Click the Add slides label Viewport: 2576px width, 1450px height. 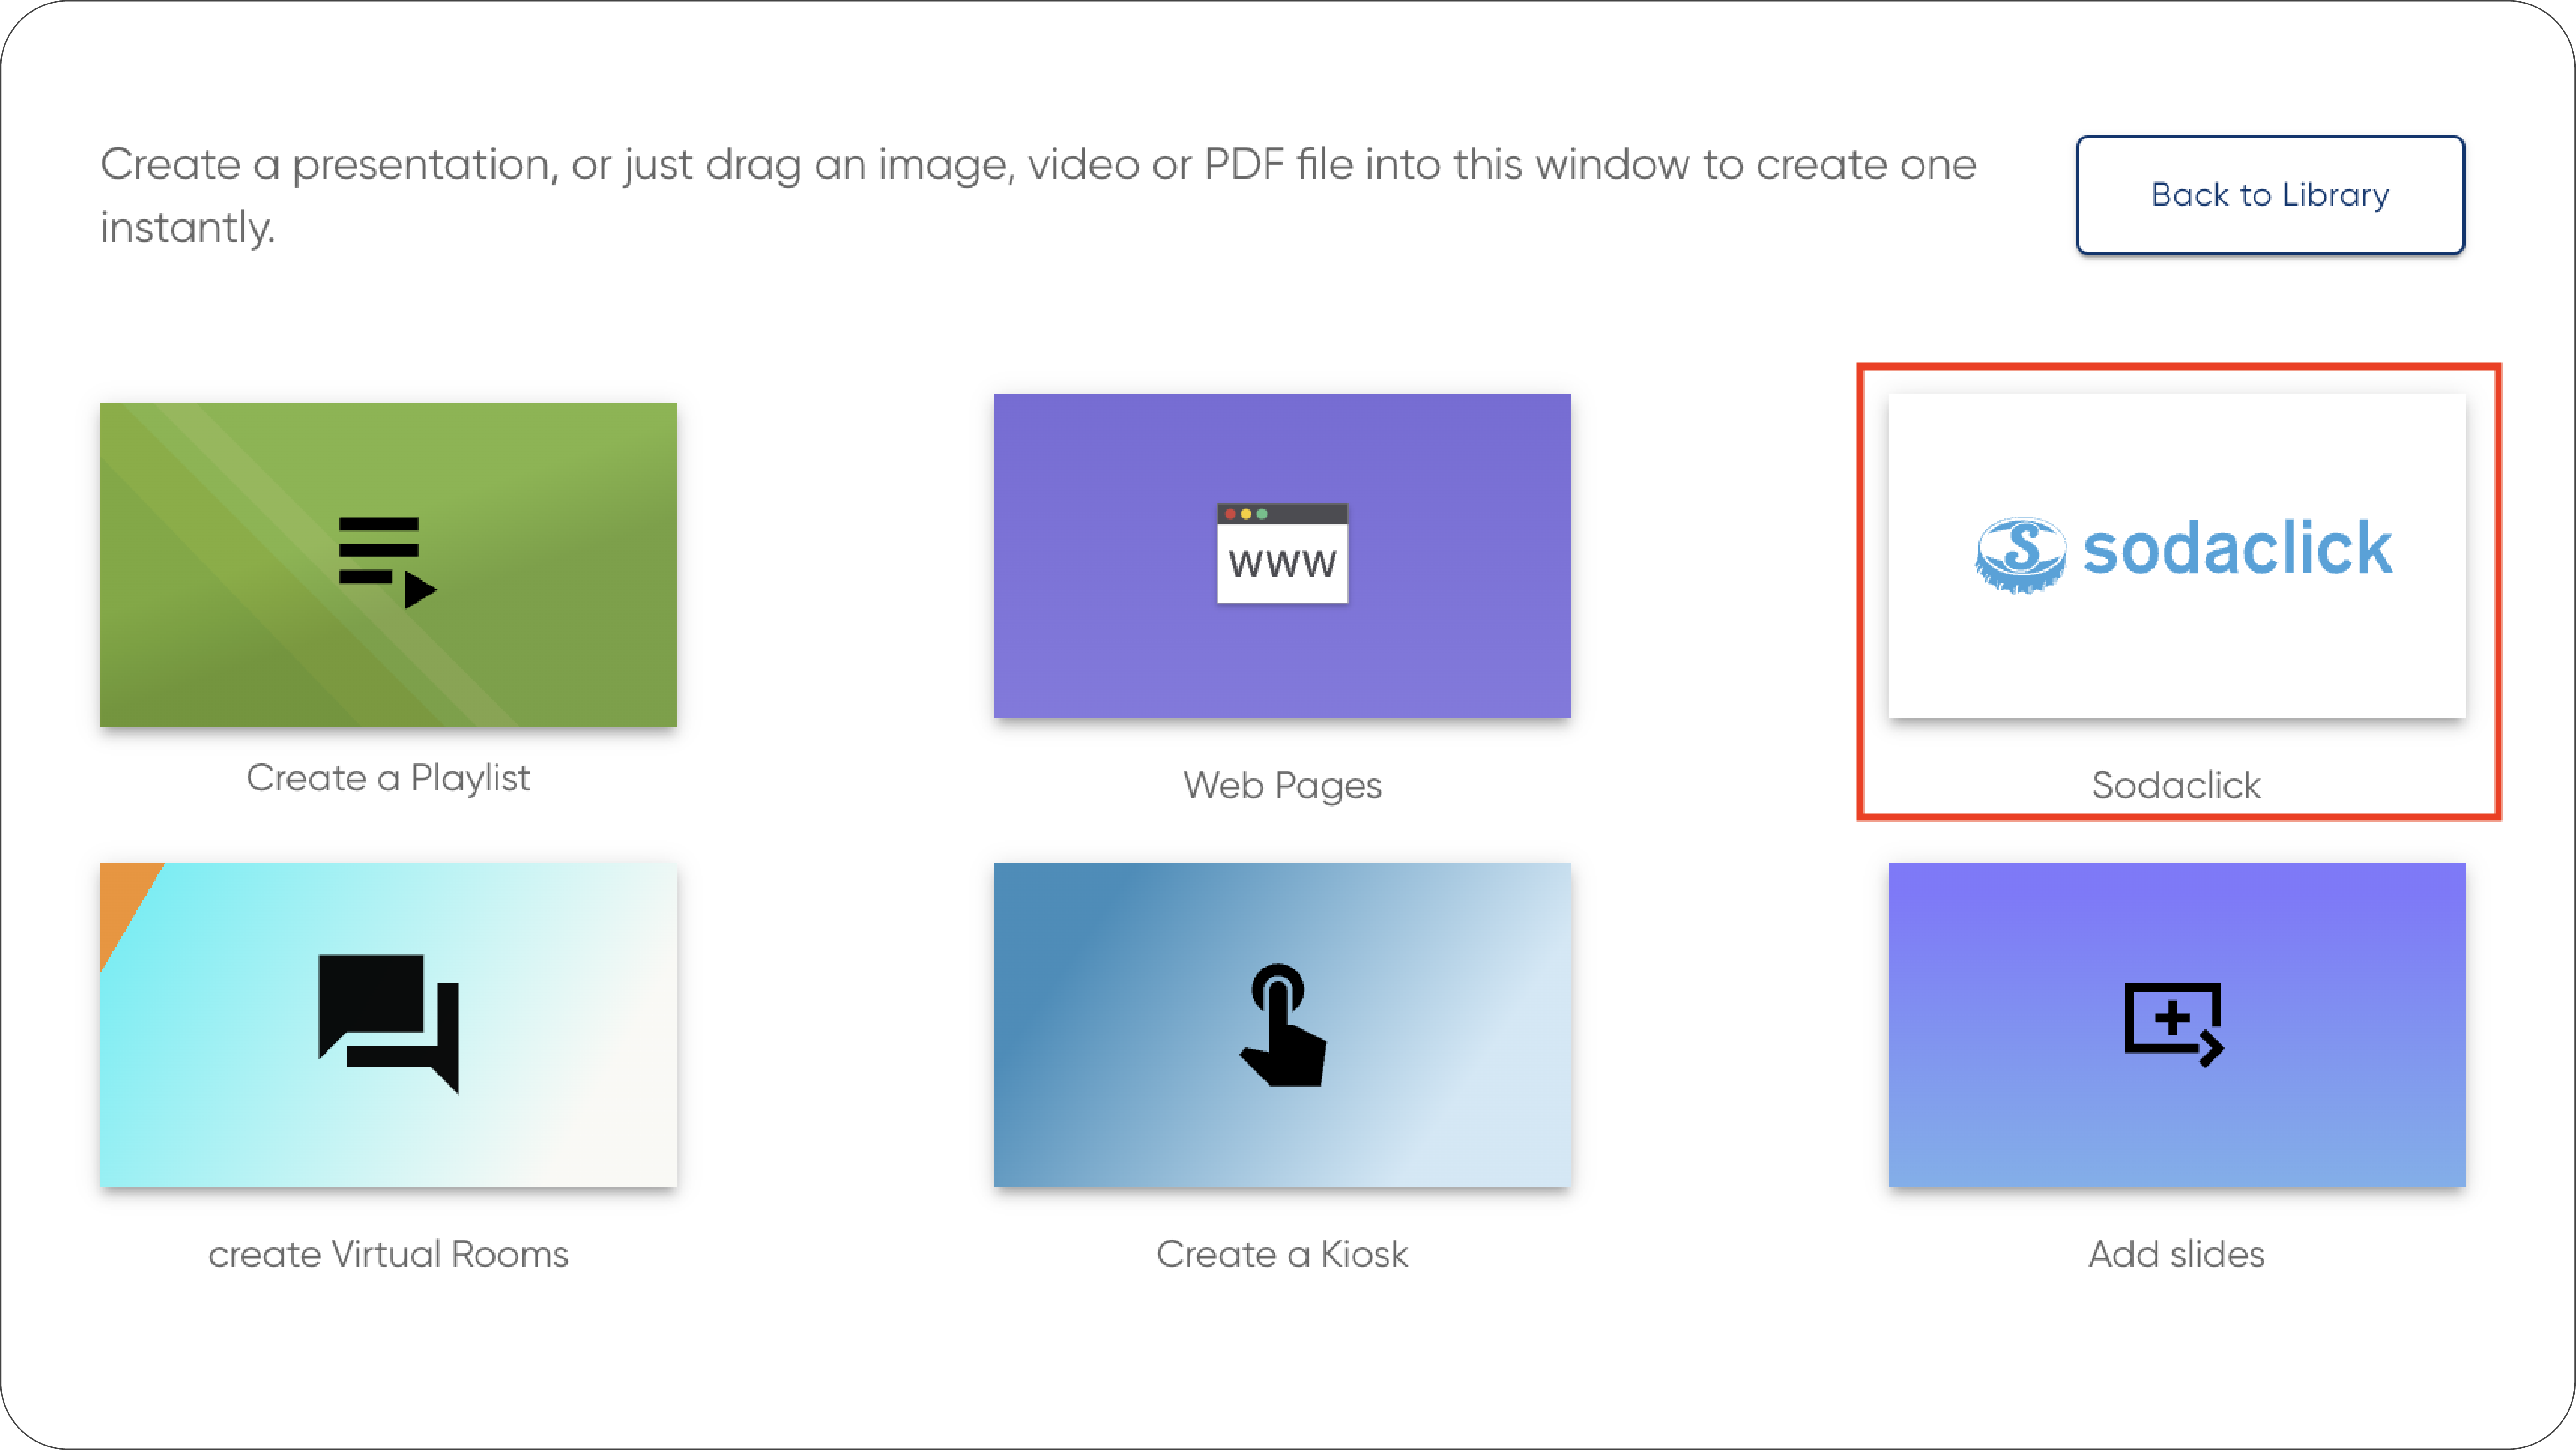point(2176,1254)
